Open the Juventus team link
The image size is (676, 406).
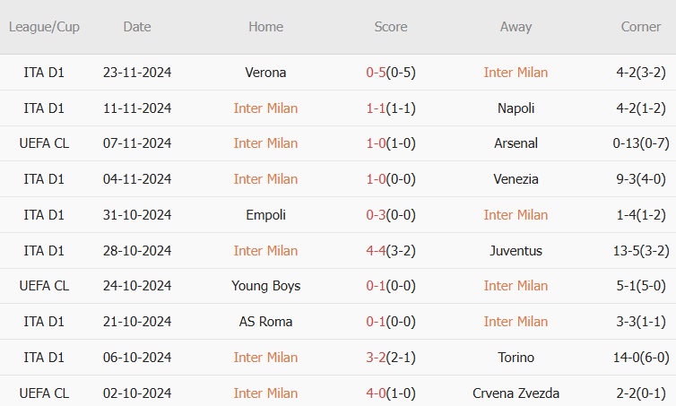click(x=516, y=251)
